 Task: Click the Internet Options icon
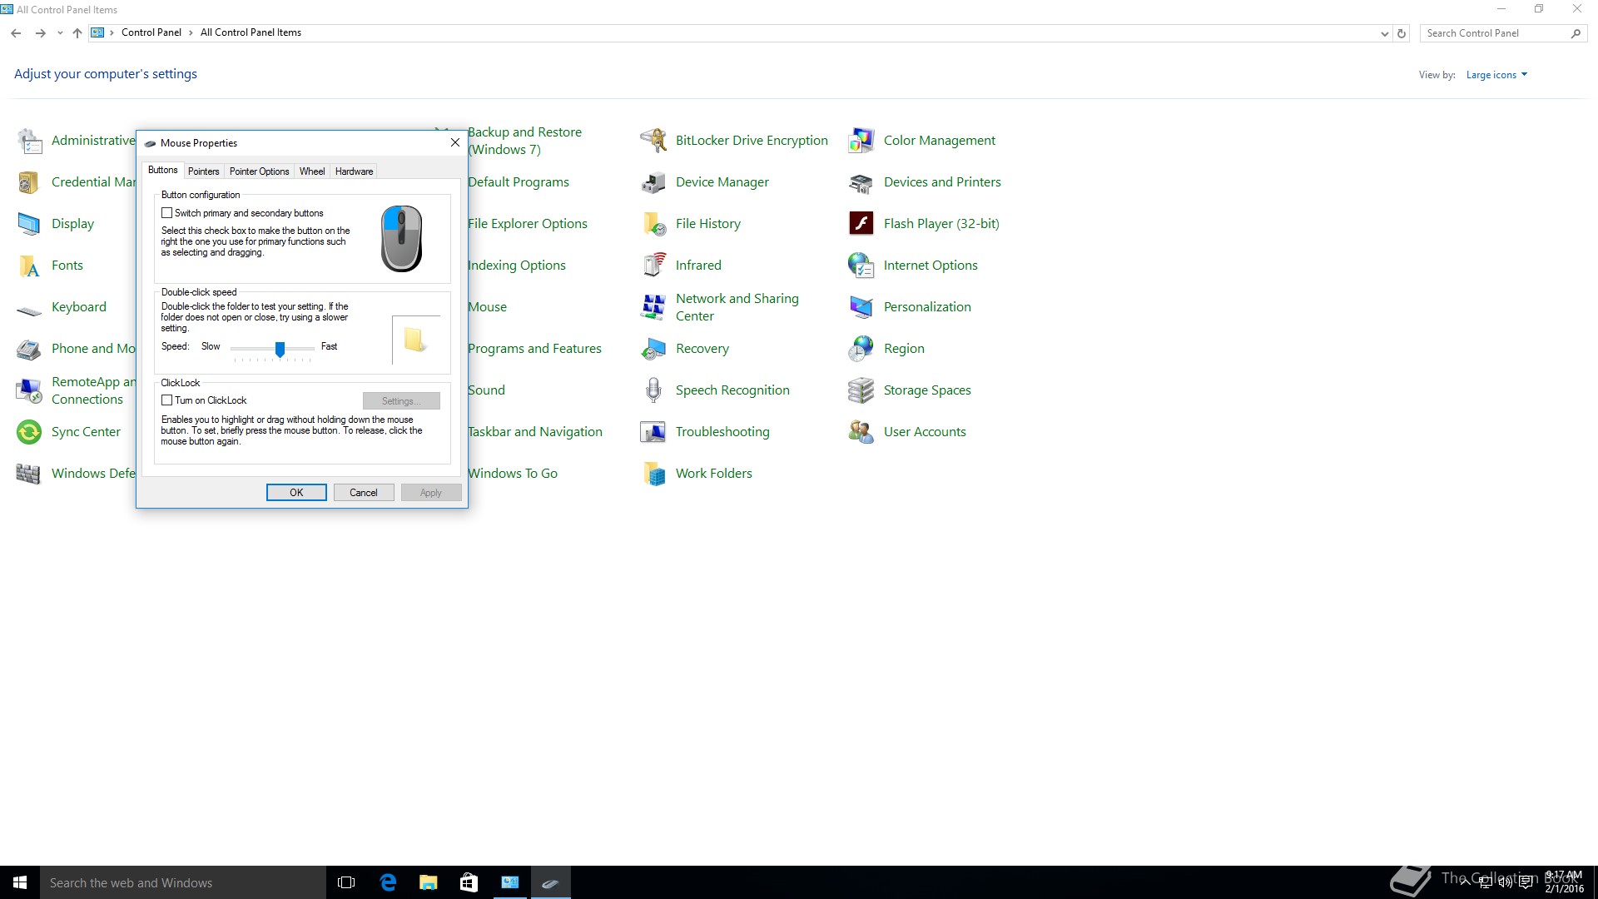click(x=861, y=266)
